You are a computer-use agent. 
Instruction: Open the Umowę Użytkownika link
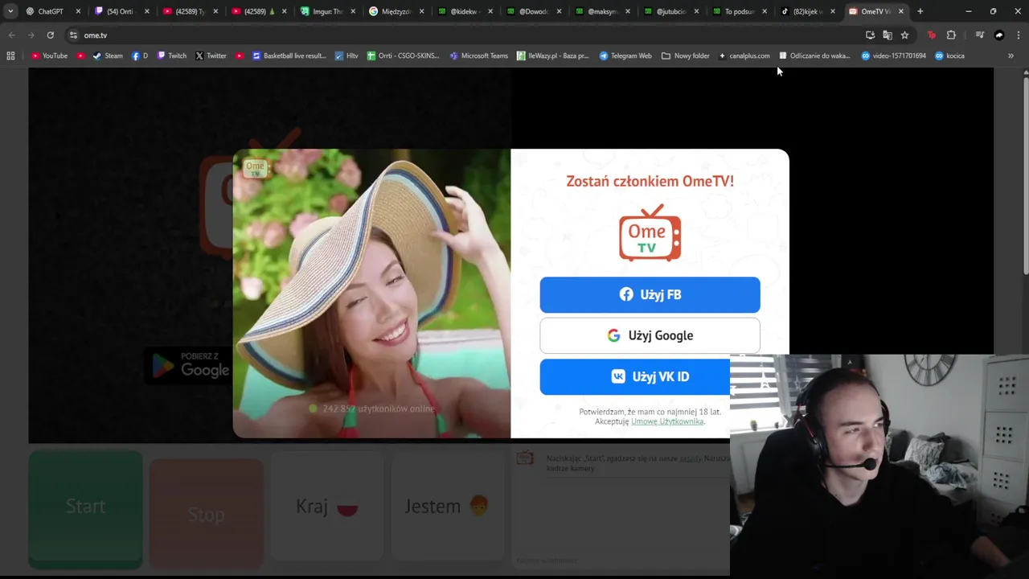click(x=667, y=421)
